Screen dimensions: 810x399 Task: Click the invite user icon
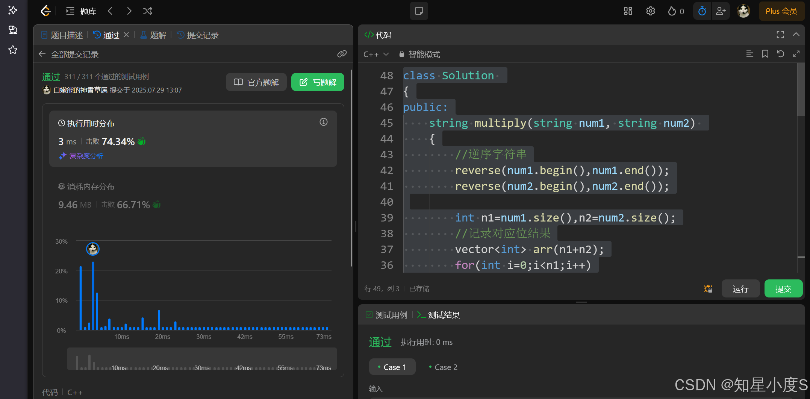coord(721,11)
